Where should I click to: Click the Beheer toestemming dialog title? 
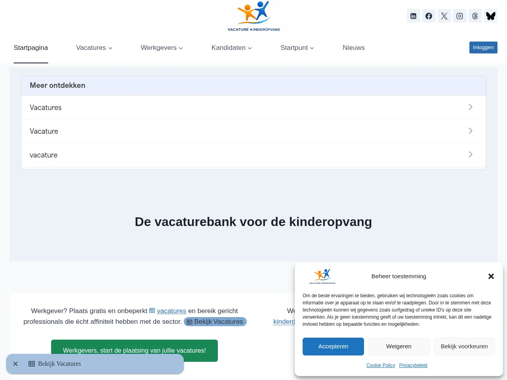coord(399,276)
